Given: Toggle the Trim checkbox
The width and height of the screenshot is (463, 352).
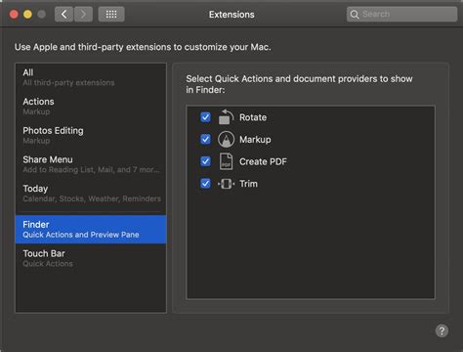Looking at the screenshot, I should (205, 184).
